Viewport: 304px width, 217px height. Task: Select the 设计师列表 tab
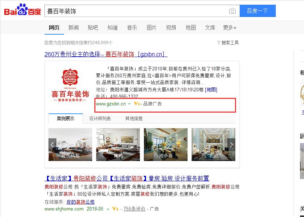click(100, 118)
